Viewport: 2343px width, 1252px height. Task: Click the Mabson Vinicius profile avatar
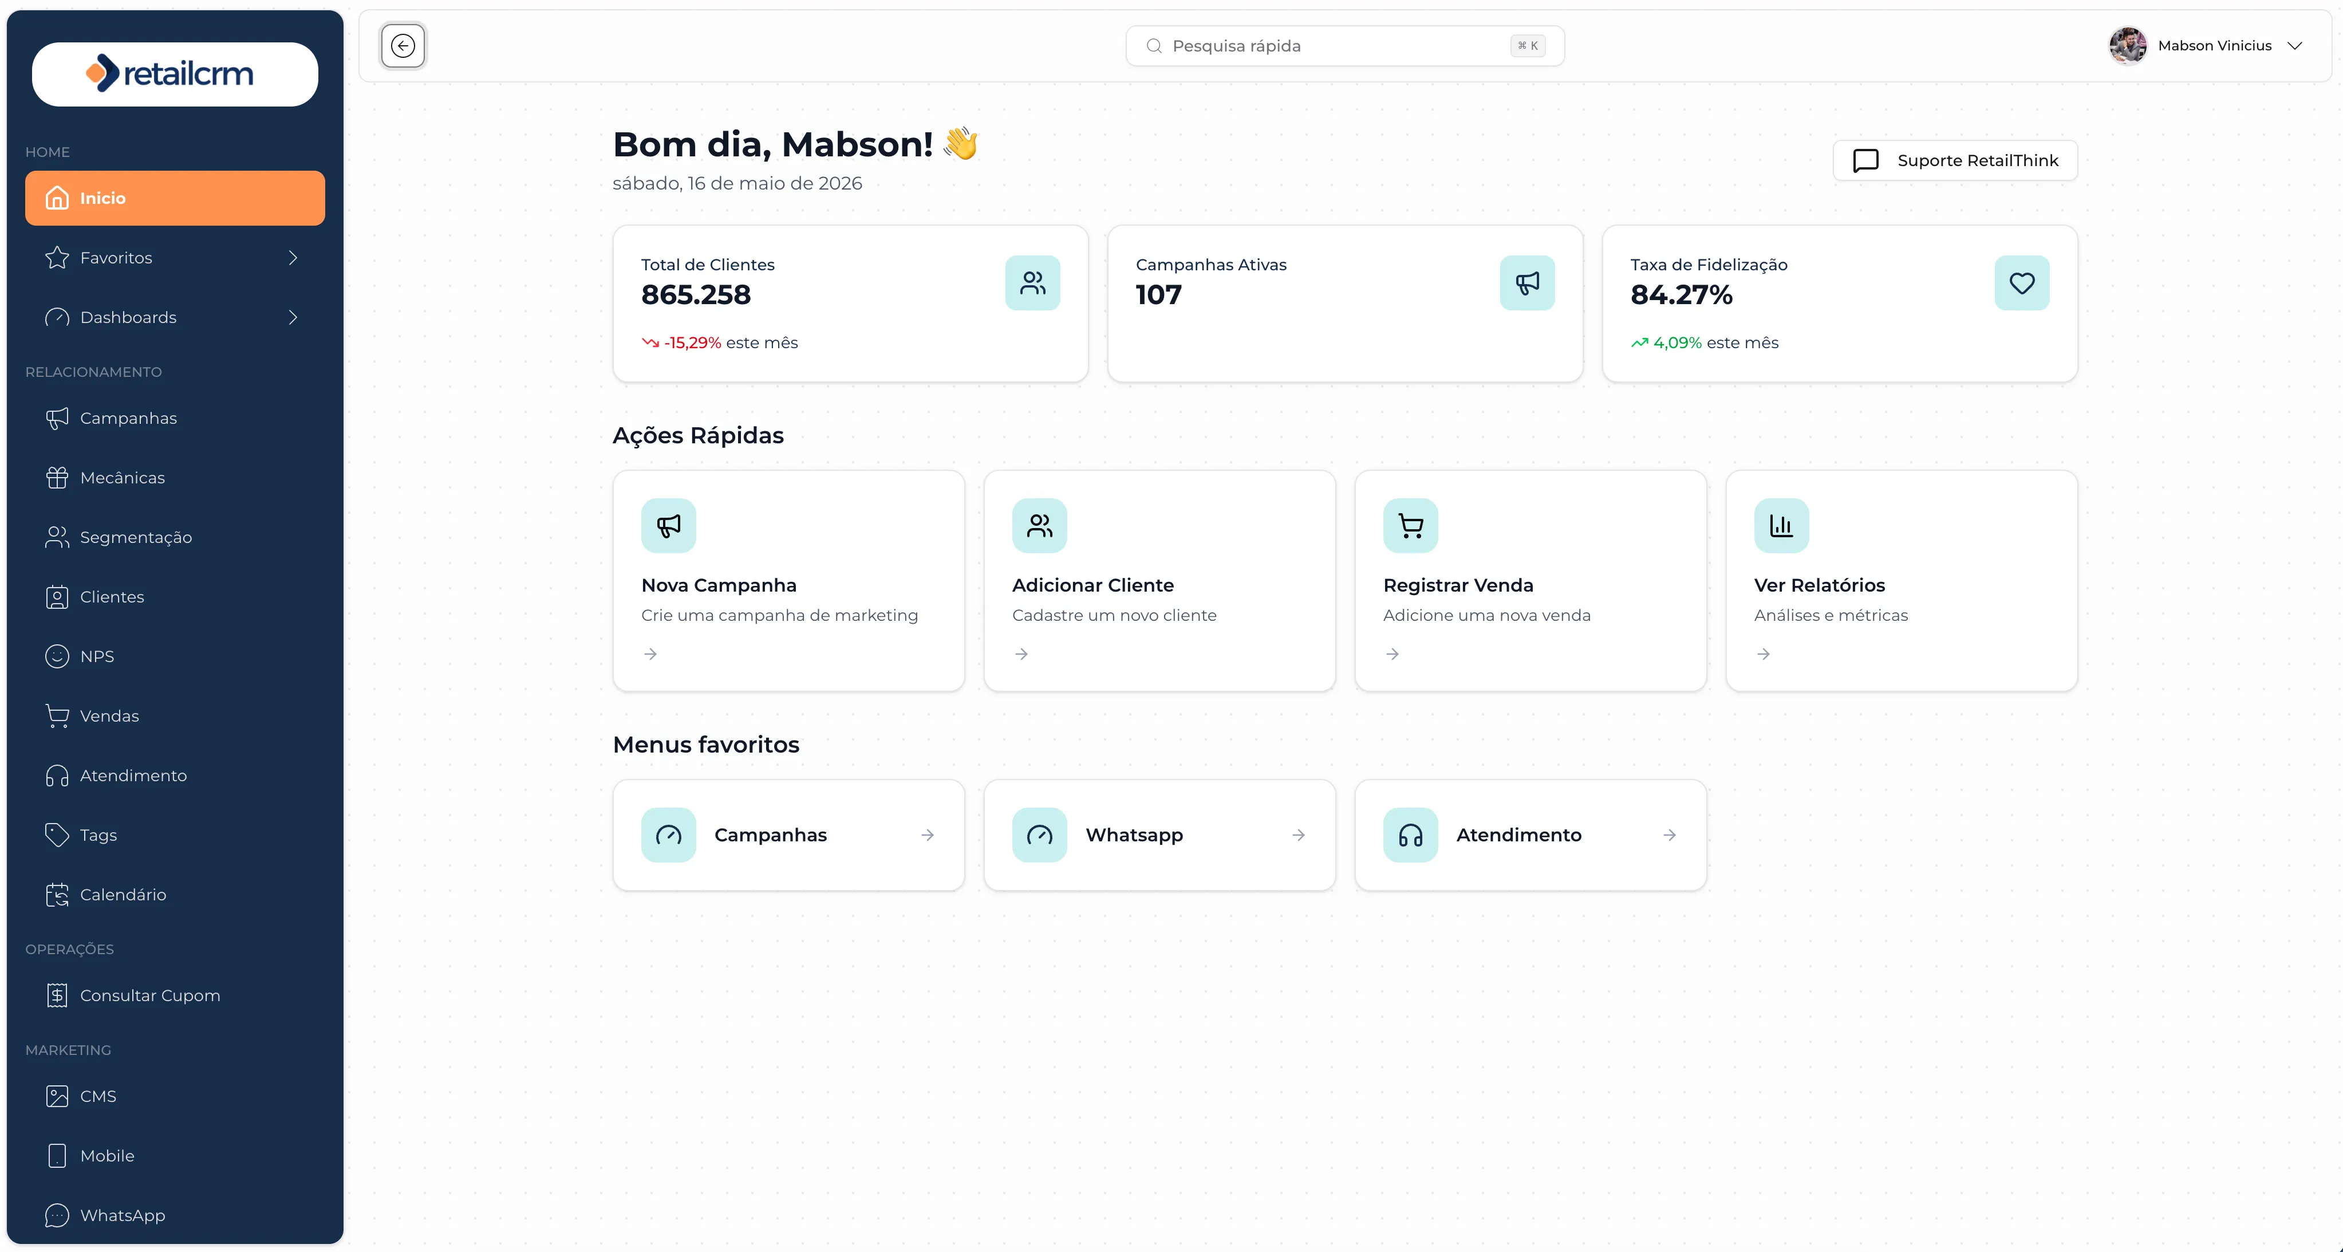click(2128, 45)
